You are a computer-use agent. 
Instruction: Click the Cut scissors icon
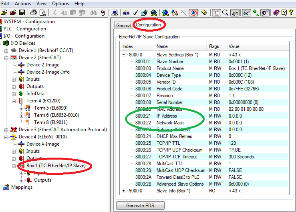pyautogui.click(x=54, y=13)
